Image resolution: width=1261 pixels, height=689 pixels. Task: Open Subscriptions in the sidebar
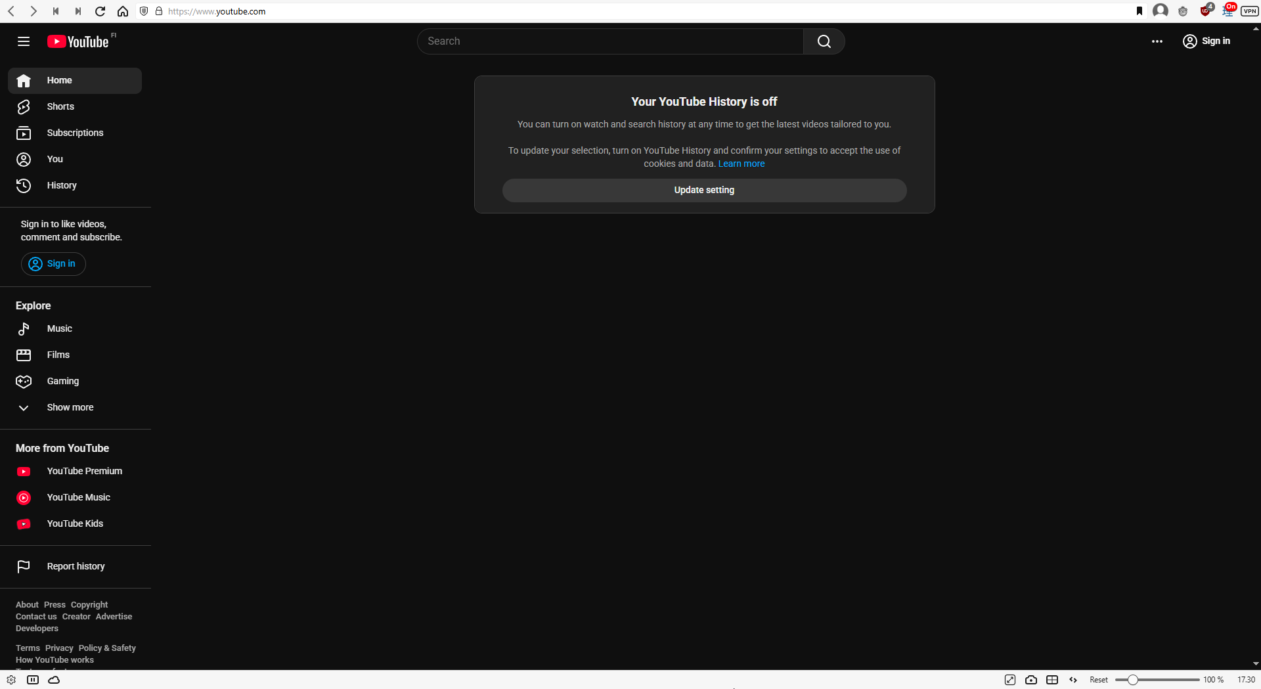tap(75, 133)
